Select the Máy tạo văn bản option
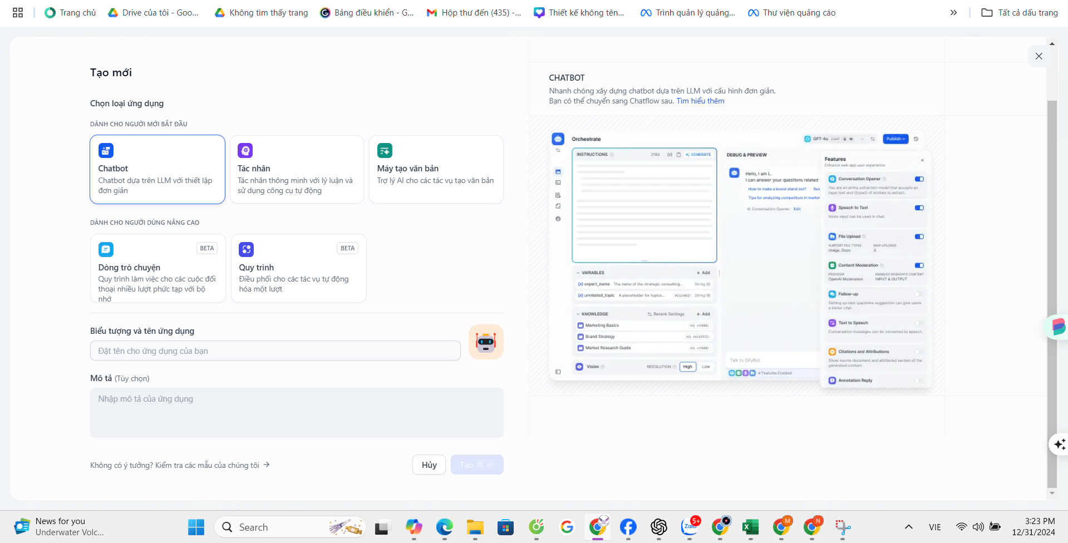 [436, 170]
